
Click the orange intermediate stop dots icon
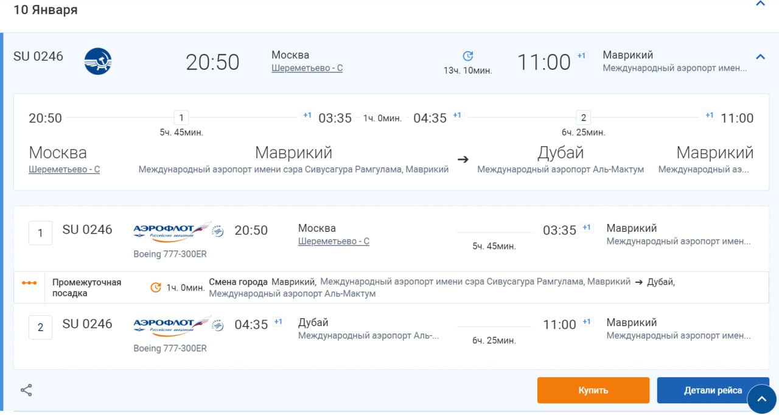[x=29, y=283]
